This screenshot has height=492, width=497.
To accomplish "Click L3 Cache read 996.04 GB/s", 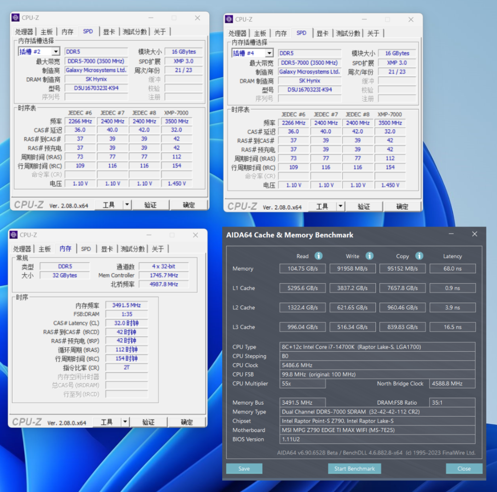I will pos(302,327).
